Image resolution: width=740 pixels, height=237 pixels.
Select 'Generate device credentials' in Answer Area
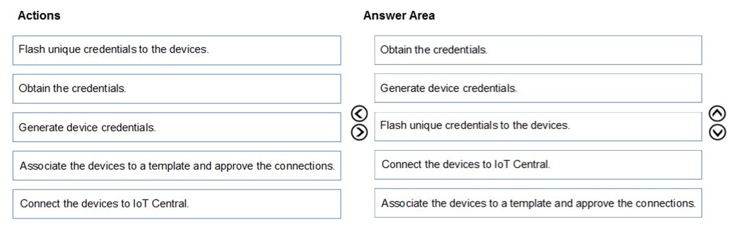tap(538, 88)
